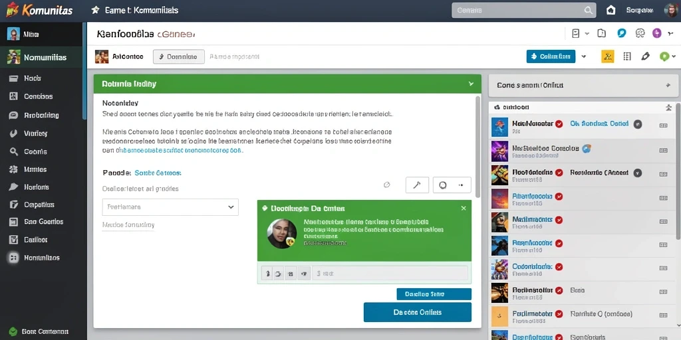Viewport: 681px width, 340px height.
Task: Click the magnifier icon in the search box
Action: 588,11
